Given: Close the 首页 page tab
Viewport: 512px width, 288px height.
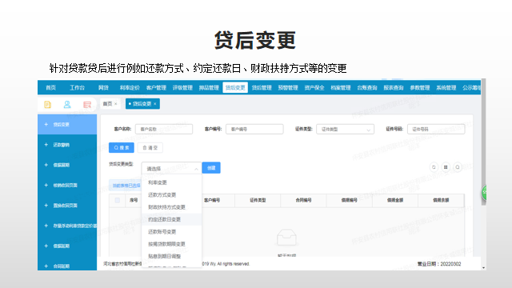Looking at the screenshot, I should coord(115,104).
